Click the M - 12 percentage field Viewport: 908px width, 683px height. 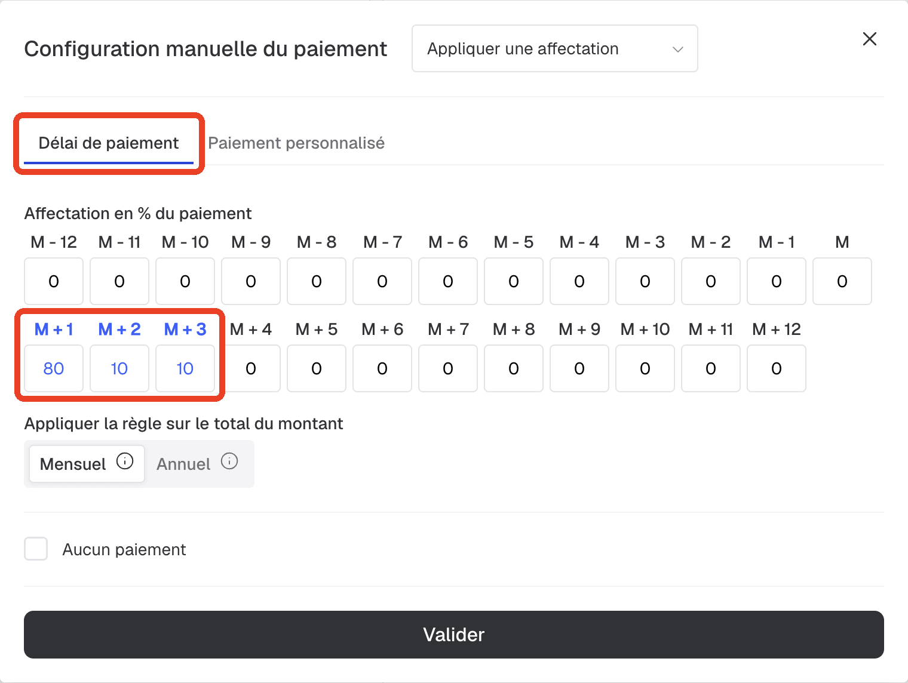pos(54,281)
